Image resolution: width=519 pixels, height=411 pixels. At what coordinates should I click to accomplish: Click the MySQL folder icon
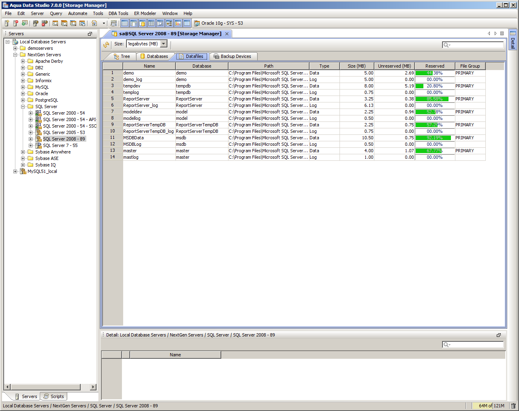(30, 87)
